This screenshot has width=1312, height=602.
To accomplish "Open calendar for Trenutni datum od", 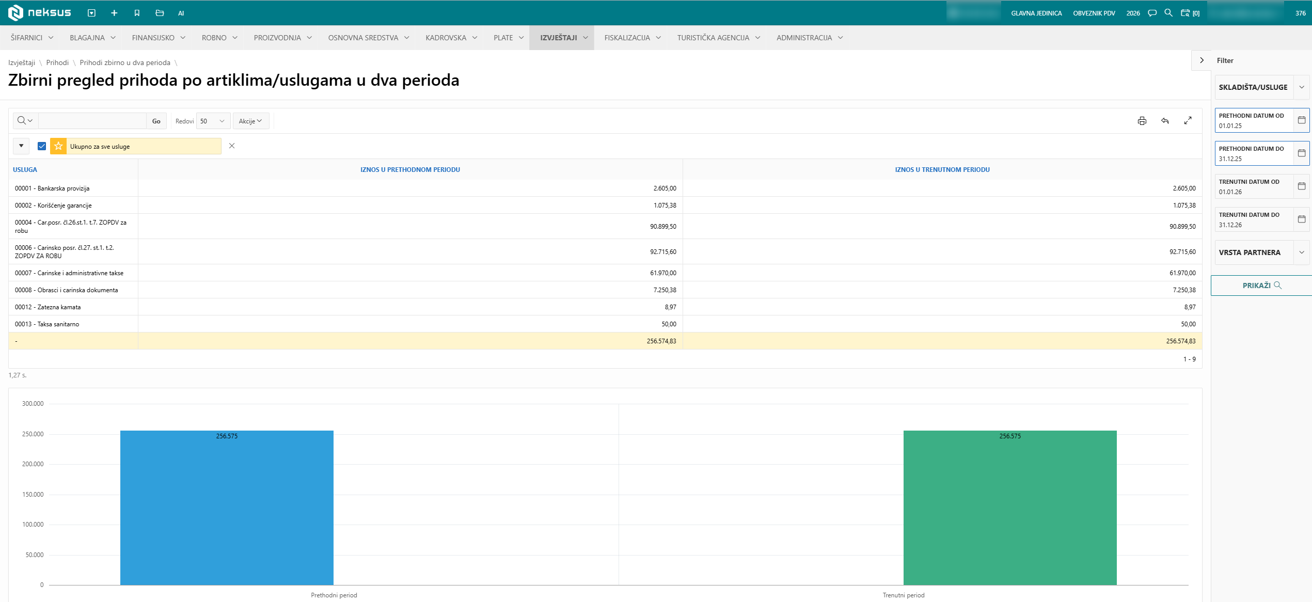I will point(1301,186).
